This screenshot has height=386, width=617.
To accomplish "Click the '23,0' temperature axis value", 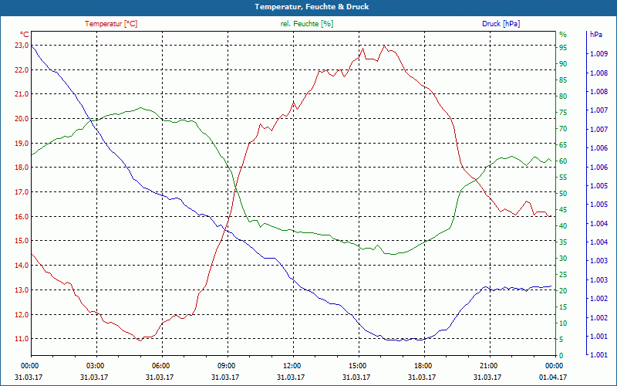I will click(x=22, y=46).
